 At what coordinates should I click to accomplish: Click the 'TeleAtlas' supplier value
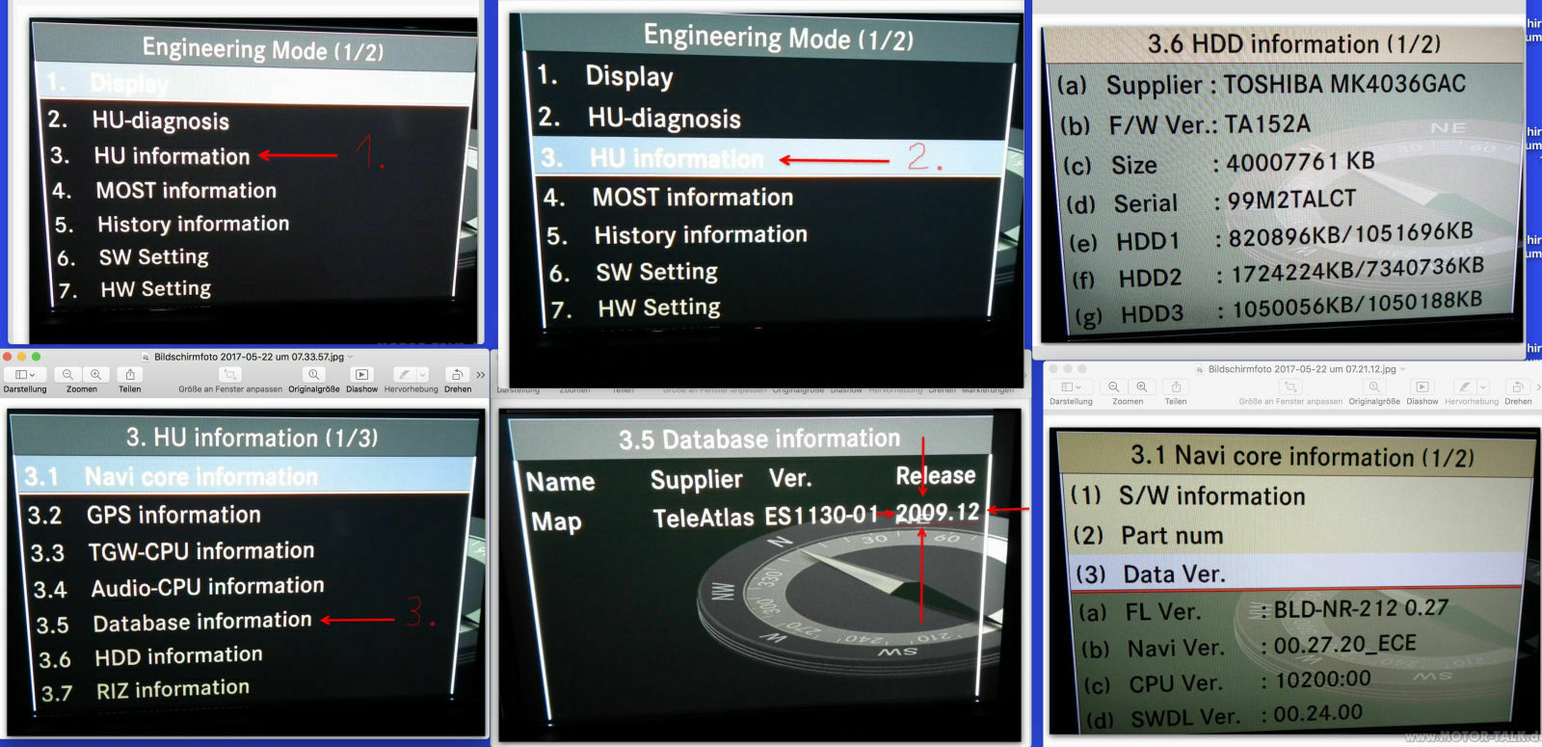tap(704, 519)
